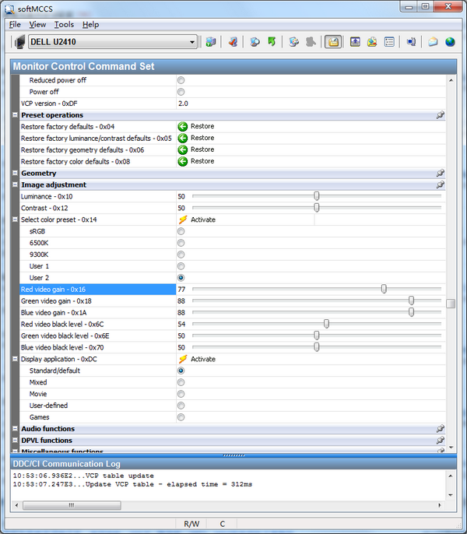Click the Red video gain value field
467x534 pixels.
[182, 289]
